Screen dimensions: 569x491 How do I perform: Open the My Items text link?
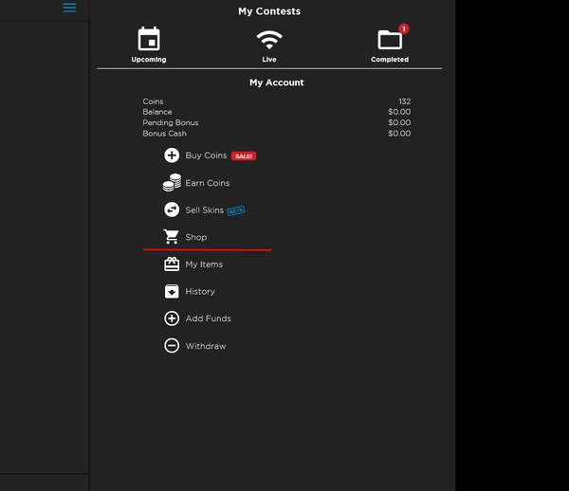coord(204,264)
